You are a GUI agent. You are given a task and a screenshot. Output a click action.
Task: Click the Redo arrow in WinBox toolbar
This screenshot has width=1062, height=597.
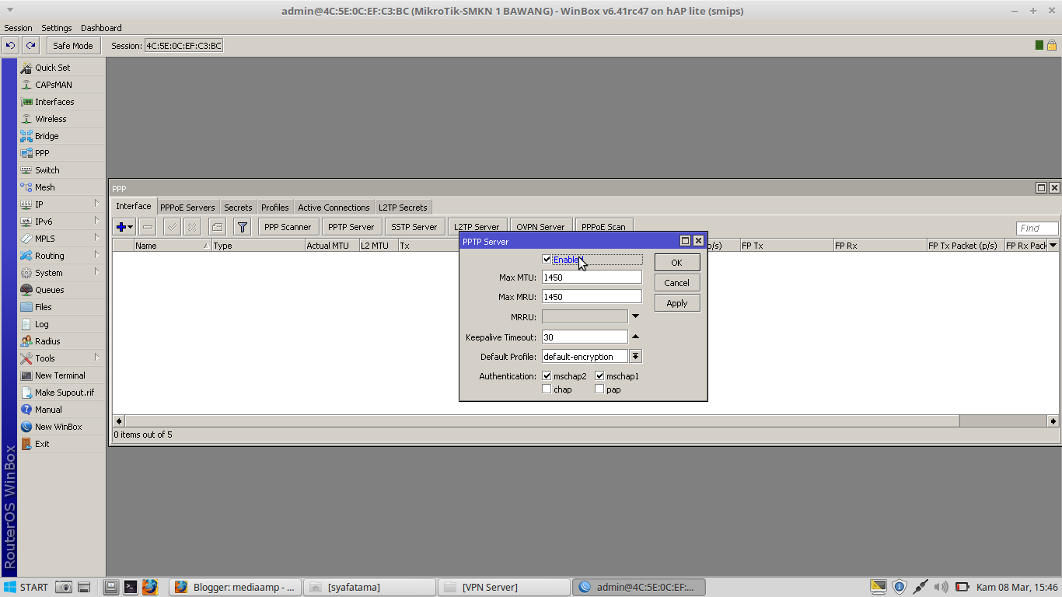tap(30, 46)
